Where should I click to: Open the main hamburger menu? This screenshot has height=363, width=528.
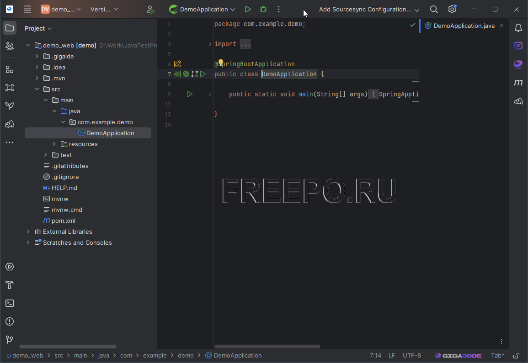pyautogui.click(x=27, y=9)
